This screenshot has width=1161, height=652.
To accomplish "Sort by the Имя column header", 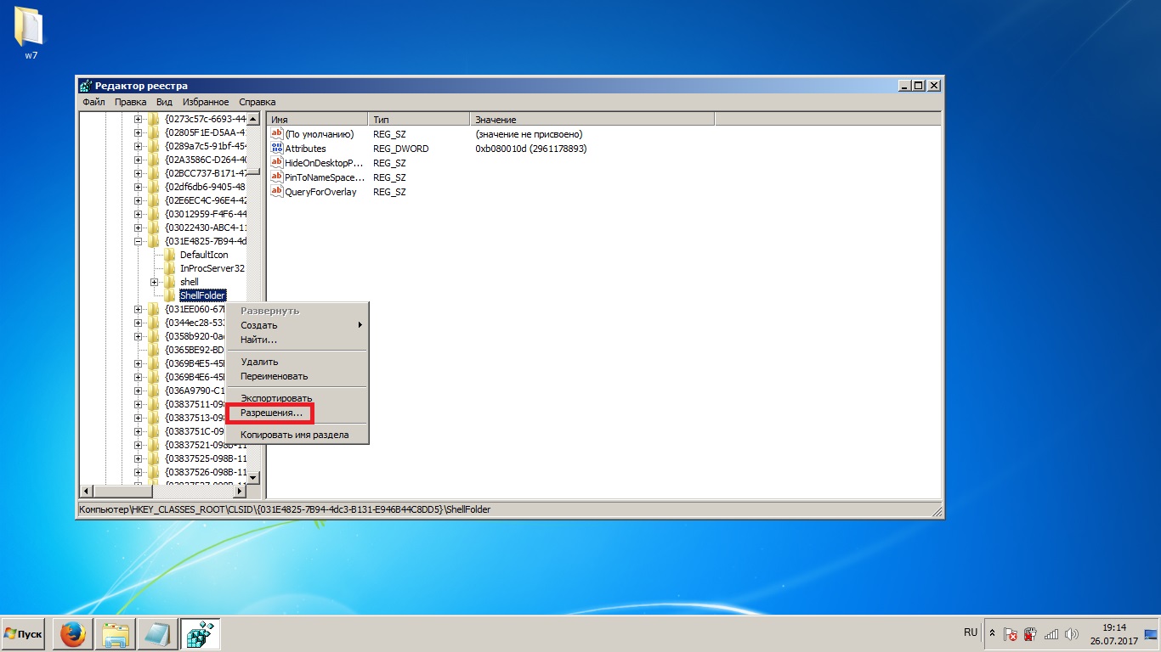I will pyautogui.click(x=317, y=120).
